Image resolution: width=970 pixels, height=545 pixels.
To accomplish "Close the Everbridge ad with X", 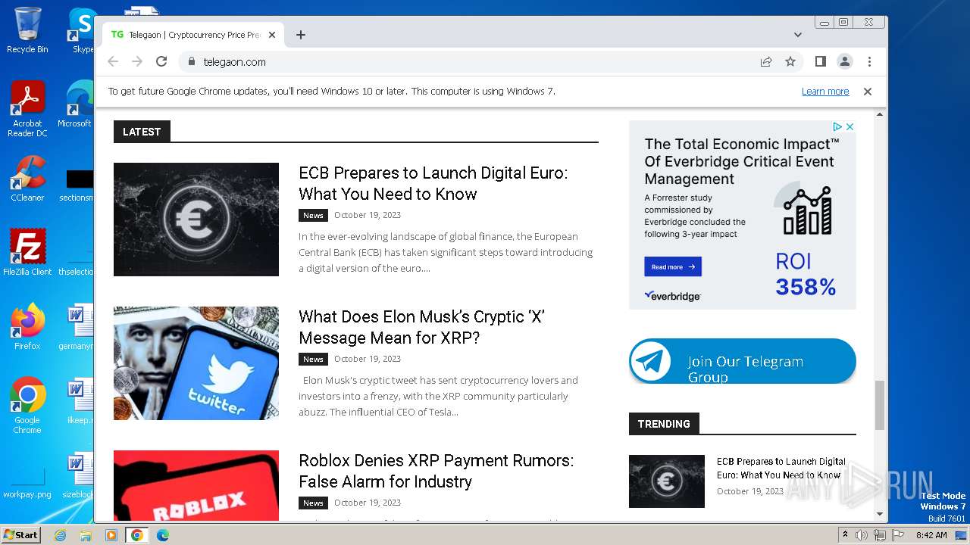I will (x=850, y=126).
